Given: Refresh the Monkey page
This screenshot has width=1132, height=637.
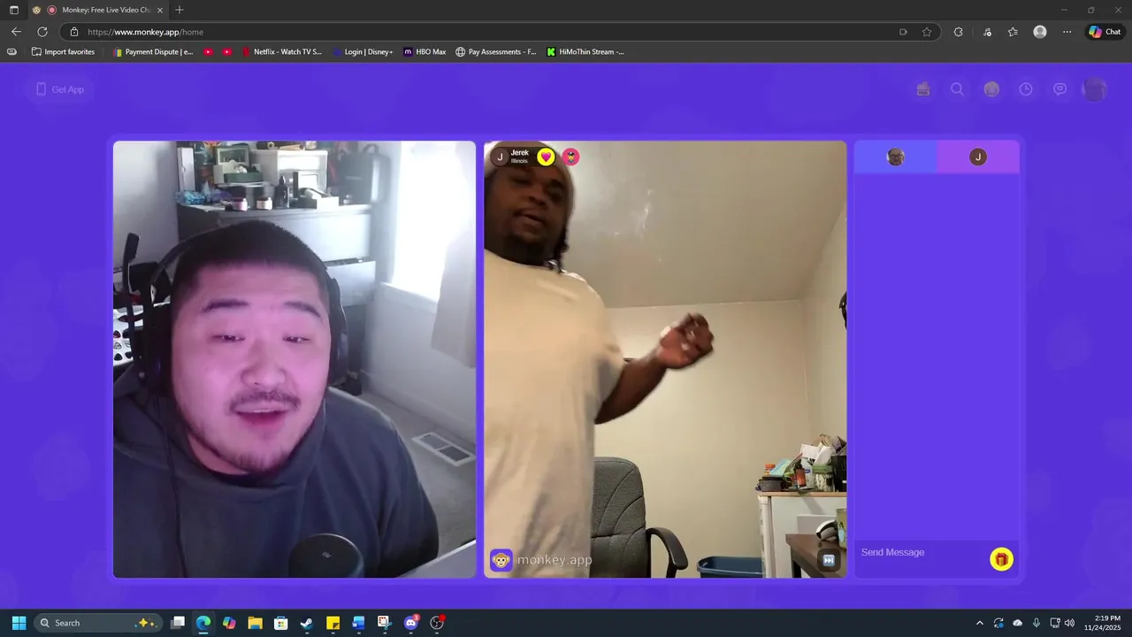Looking at the screenshot, I should coord(42,32).
